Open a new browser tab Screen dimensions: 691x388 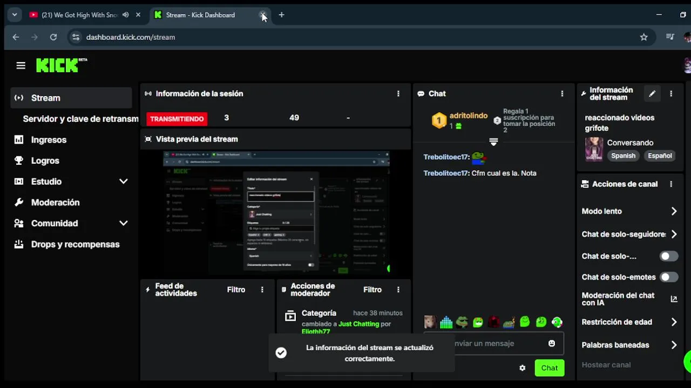(281, 15)
